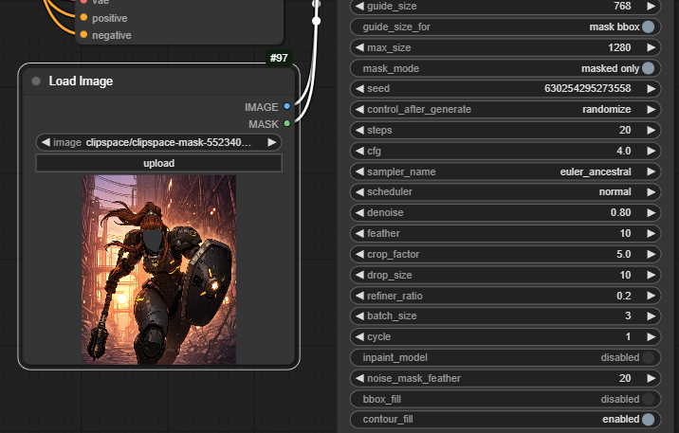Decrease refiner_ratio with left arrow

[359, 296]
